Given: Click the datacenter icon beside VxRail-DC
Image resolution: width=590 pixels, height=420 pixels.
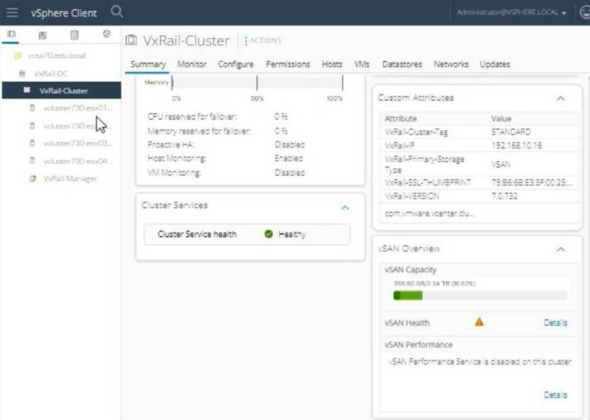Looking at the screenshot, I should click(22, 73).
